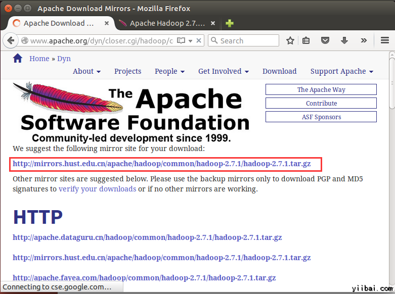395x294 pixels.
Task: Click the Home house icon
Action: pos(18,58)
